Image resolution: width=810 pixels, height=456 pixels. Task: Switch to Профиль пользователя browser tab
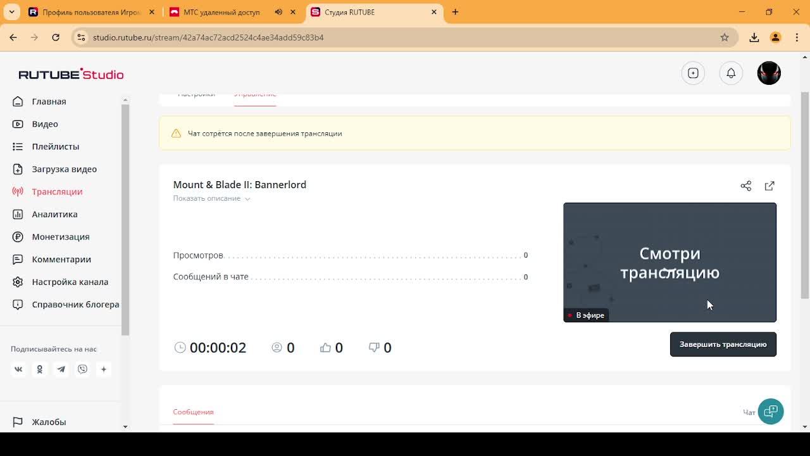click(92, 12)
